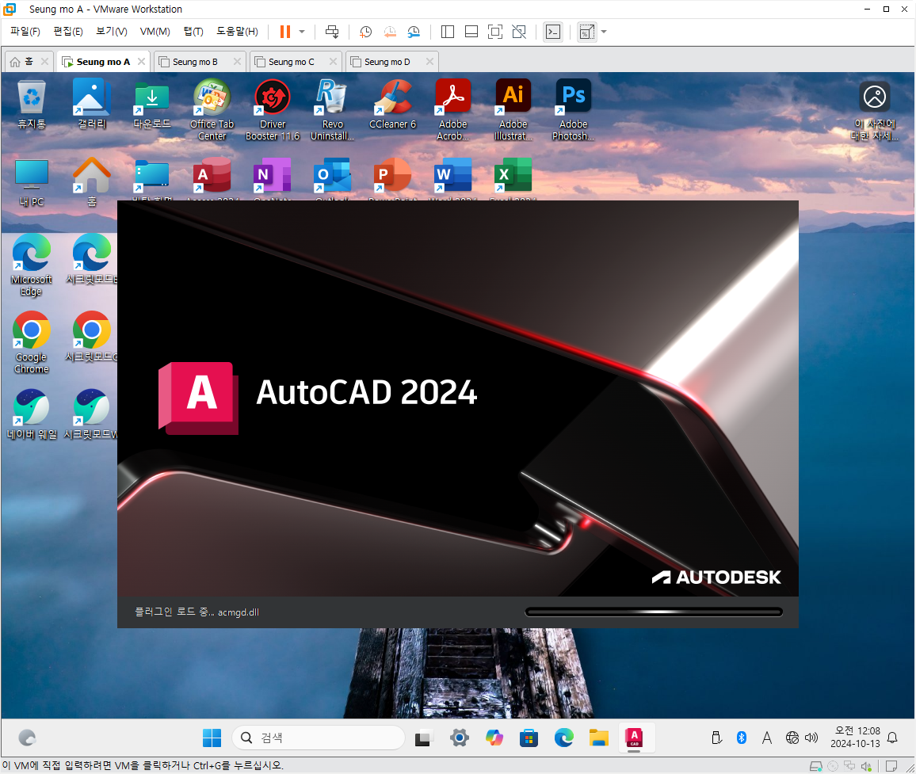Click the stretch guest display icon
Screen dimensions: 916x774
[586, 32]
